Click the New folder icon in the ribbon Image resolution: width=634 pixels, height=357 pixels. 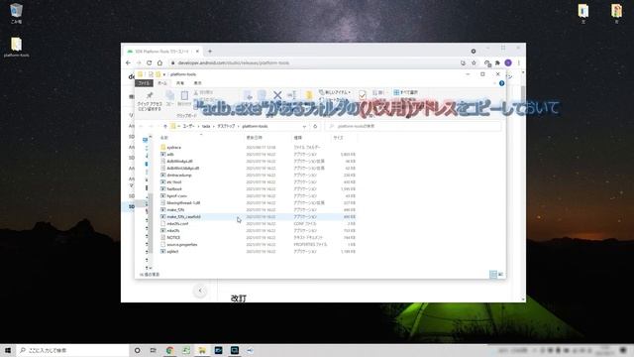point(309,95)
